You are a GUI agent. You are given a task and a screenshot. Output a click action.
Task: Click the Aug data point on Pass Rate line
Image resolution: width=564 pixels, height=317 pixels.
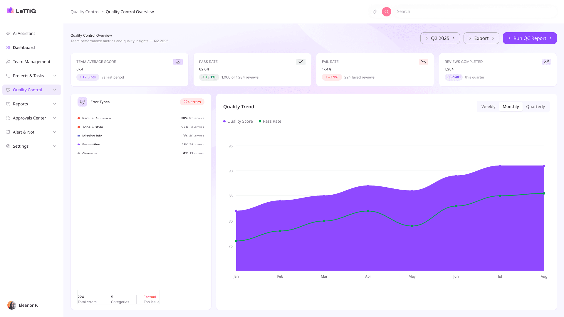click(544, 193)
